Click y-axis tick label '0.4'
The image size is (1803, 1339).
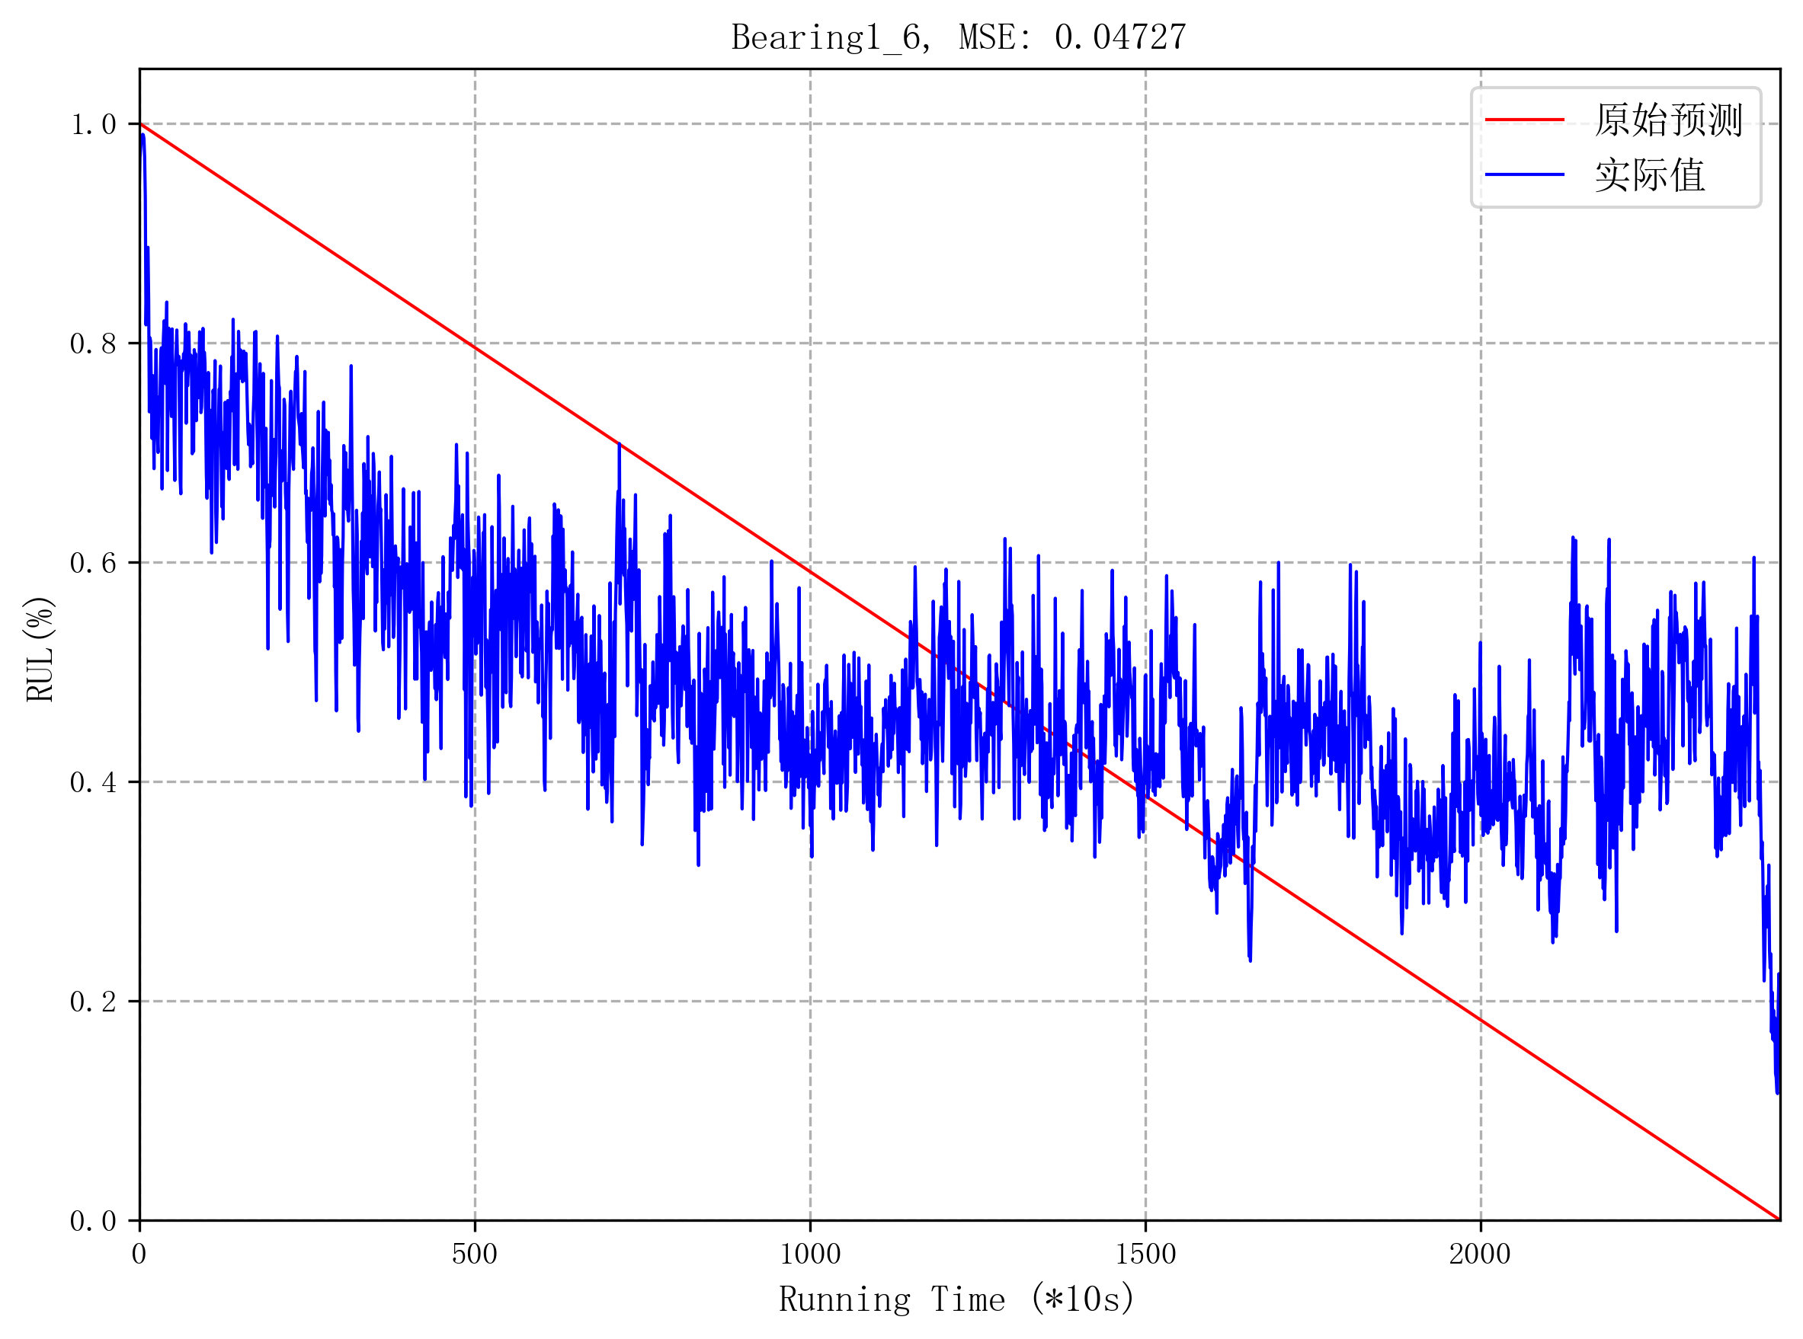click(x=93, y=783)
